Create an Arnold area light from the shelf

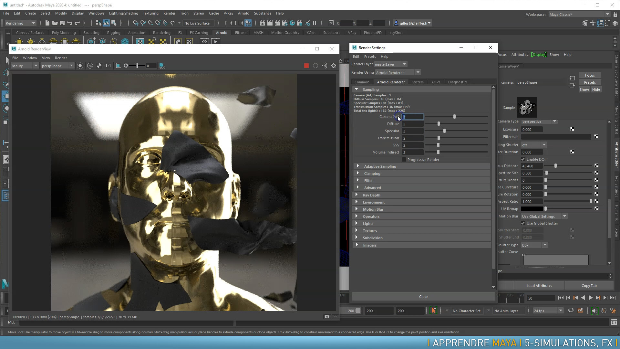(19, 41)
